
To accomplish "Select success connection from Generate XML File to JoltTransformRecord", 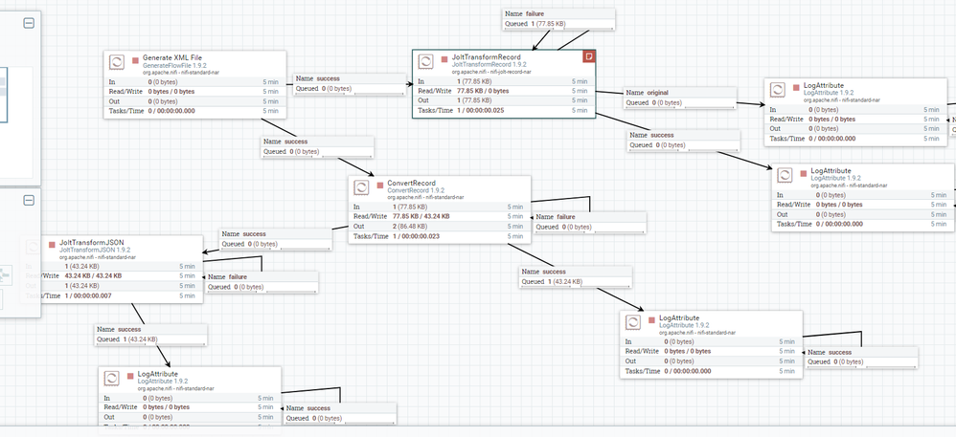I will pyautogui.click(x=350, y=83).
